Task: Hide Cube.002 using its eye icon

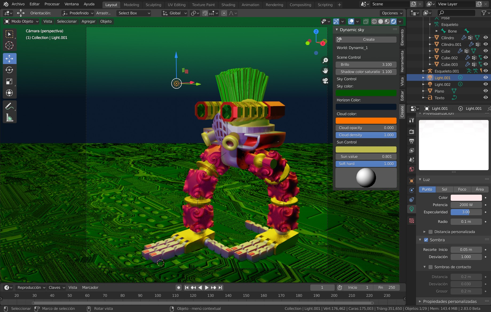Action: (486, 58)
